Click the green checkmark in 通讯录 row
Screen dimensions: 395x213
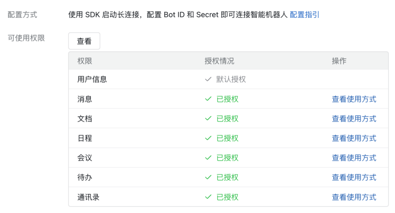click(x=208, y=197)
